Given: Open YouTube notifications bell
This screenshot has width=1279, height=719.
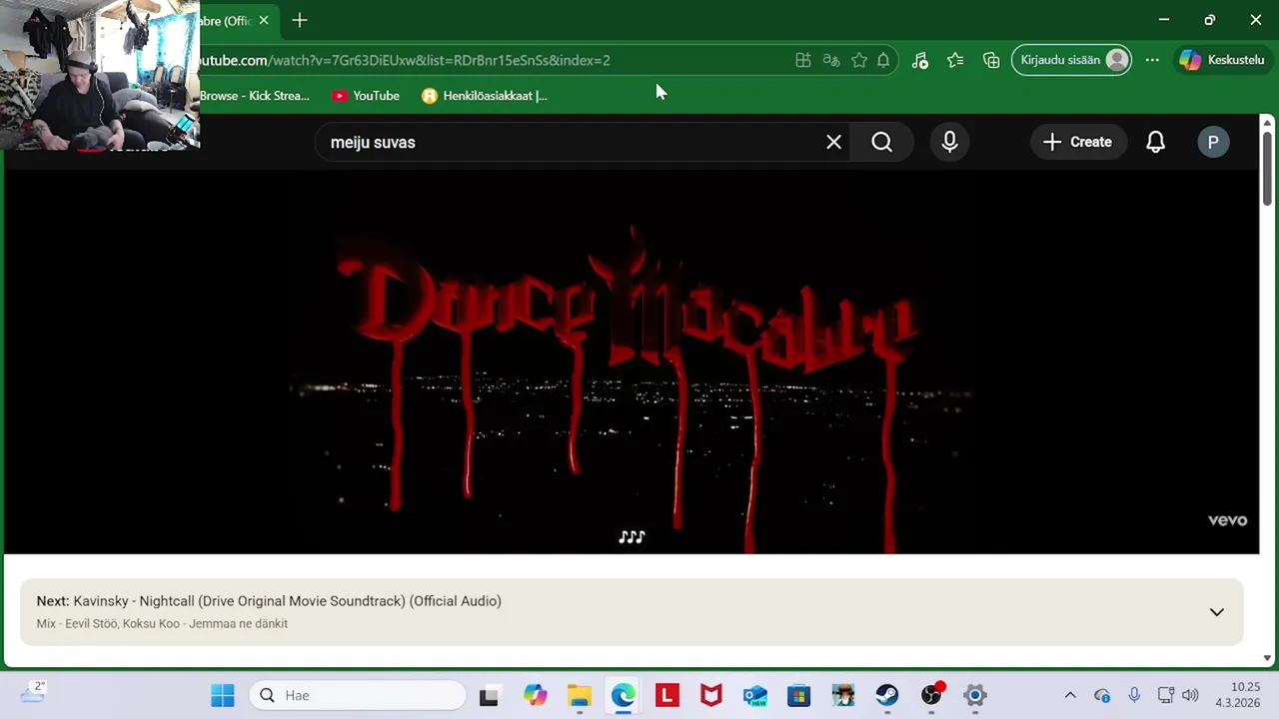Looking at the screenshot, I should click(1155, 142).
